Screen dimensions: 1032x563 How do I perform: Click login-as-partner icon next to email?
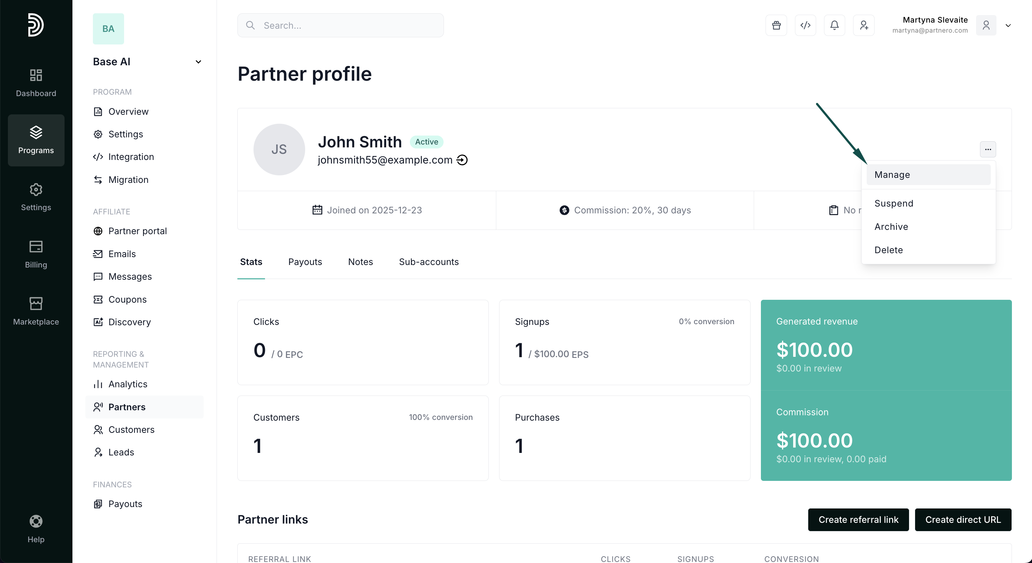click(x=462, y=160)
